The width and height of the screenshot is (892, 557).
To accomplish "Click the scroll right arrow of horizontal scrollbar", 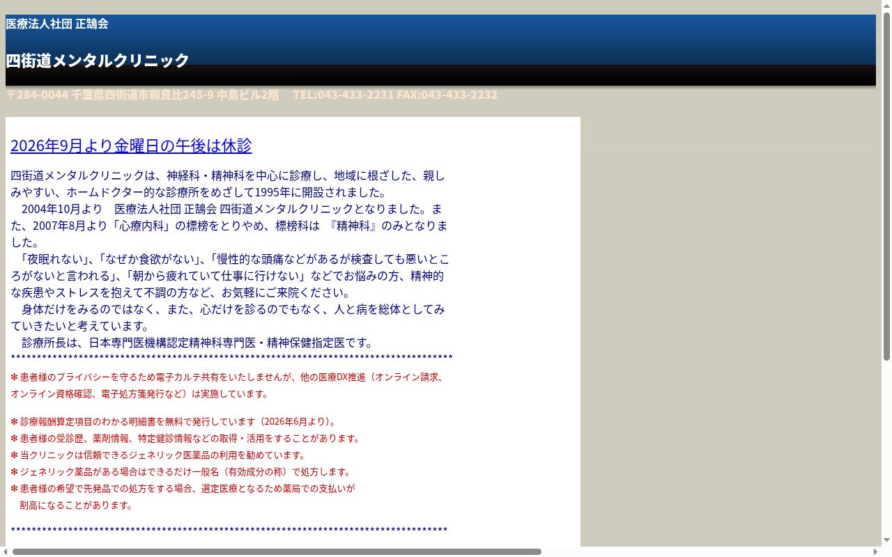I will pos(876,552).
